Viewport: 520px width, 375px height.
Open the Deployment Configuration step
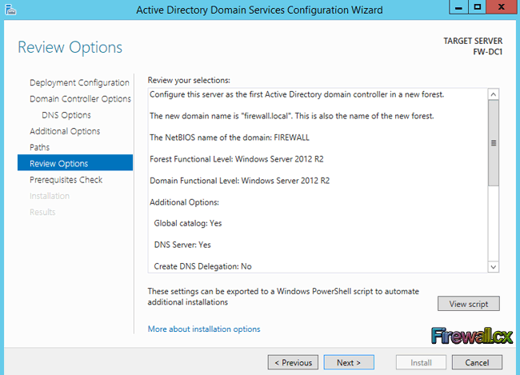pos(79,82)
